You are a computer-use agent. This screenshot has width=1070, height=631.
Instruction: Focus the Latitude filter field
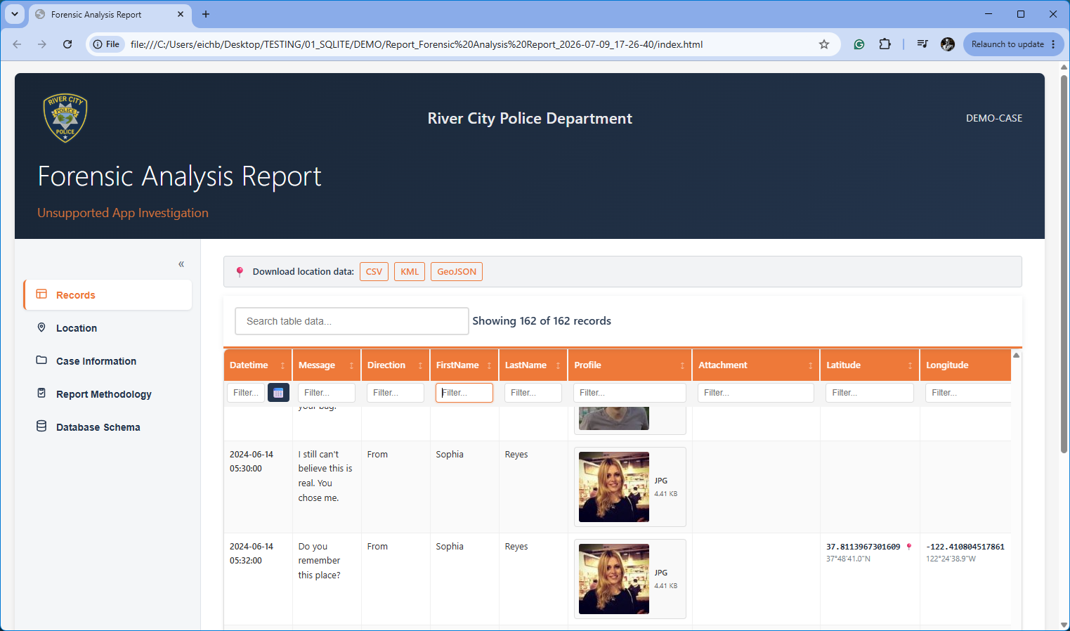click(x=870, y=393)
